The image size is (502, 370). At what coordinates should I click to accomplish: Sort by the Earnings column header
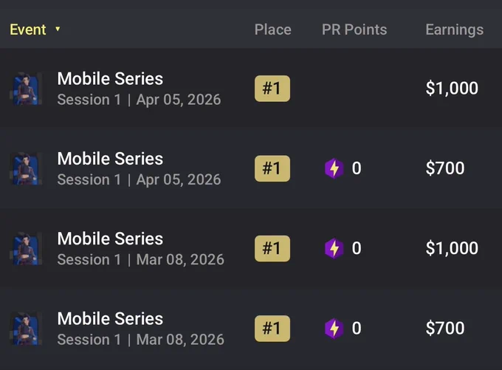(454, 30)
